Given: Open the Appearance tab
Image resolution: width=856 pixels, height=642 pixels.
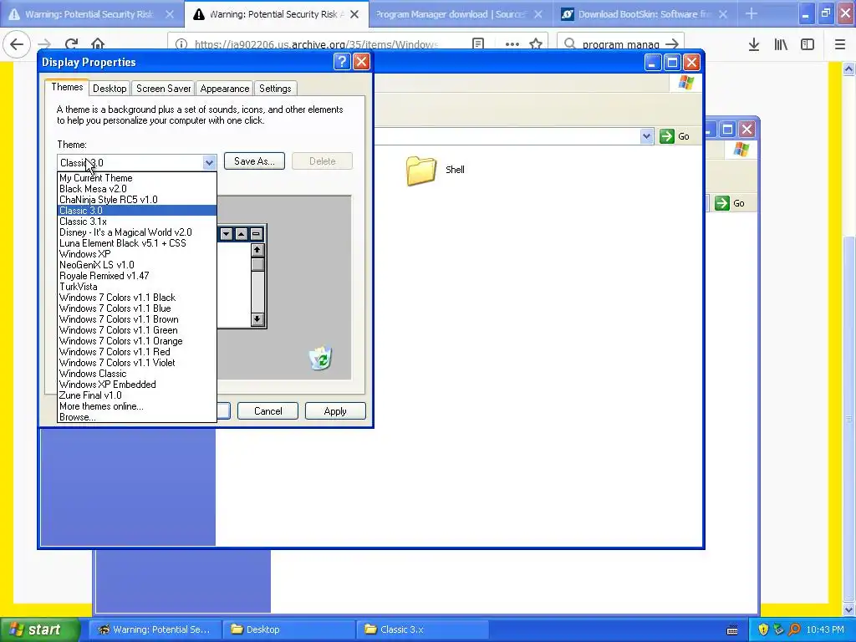Looking at the screenshot, I should click(224, 89).
